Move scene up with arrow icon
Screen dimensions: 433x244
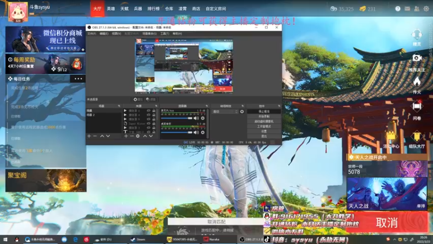coord(102,136)
